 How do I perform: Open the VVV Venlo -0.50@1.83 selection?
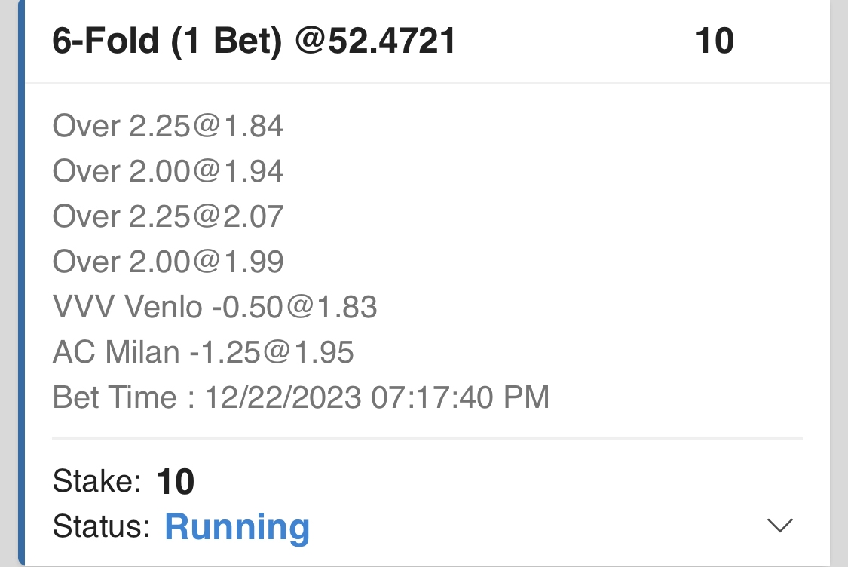pyautogui.click(x=215, y=308)
